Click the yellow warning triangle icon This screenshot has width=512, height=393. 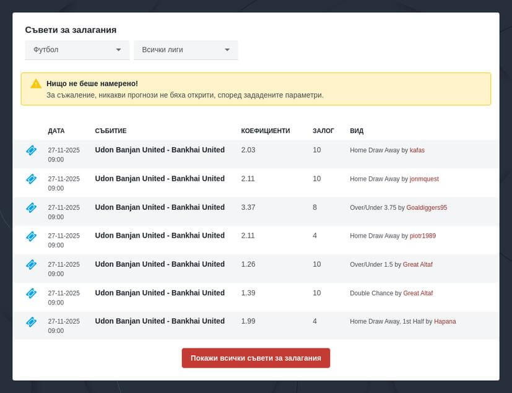tap(36, 84)
